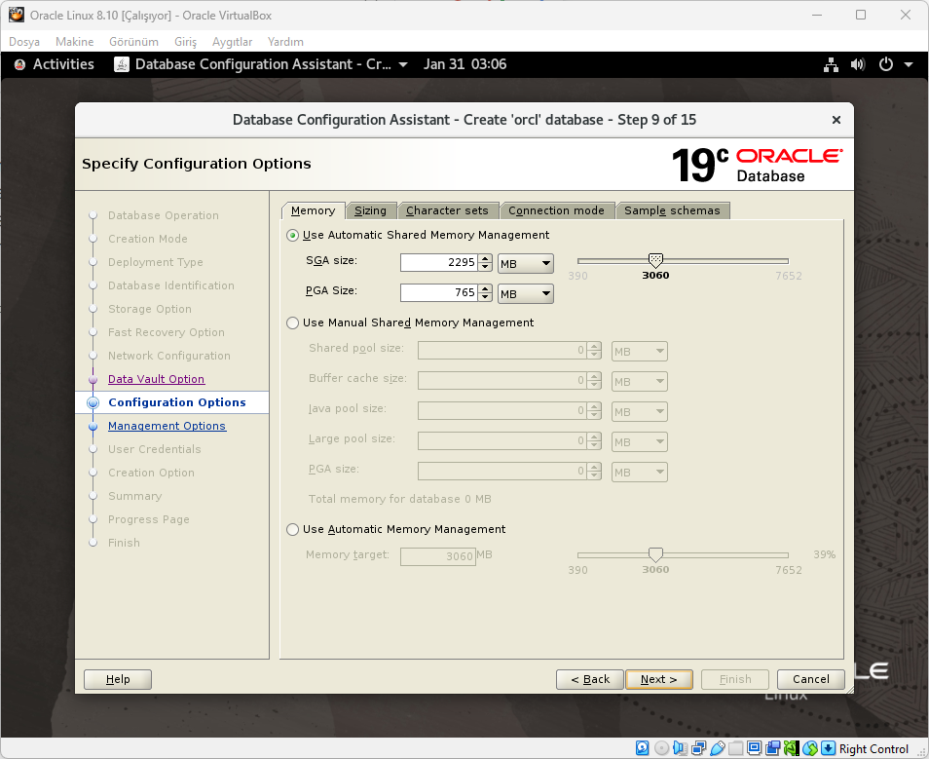929x759 pixels.
Task: Select the Configuration Options step
Action: point(176,402)
